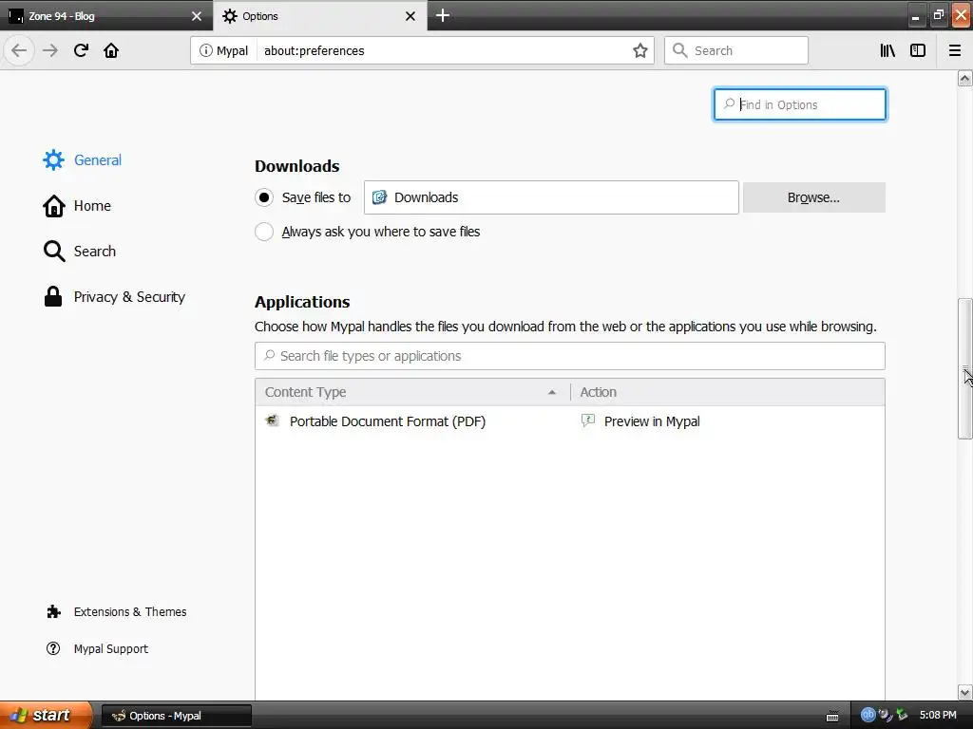Open Preview in Mypal action dropdown
Viewport: 973px width, 729px height.
727,421
